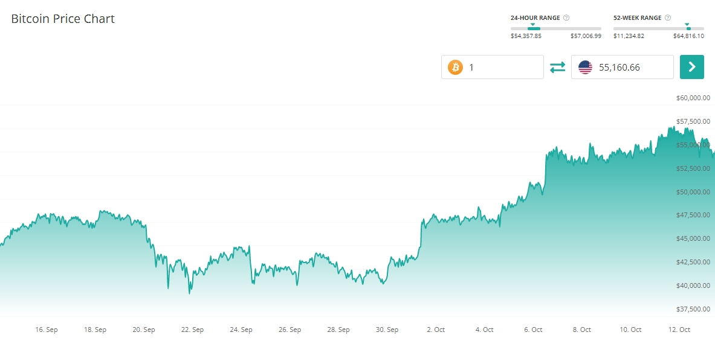
Task: Open the 52-Week Range help question mark
Action: click(668, 18)
